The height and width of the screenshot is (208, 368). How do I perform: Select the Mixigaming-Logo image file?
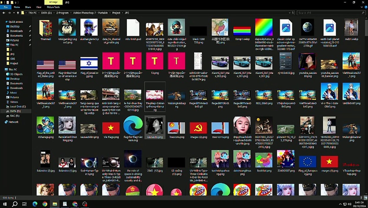[x=67, y=31]
